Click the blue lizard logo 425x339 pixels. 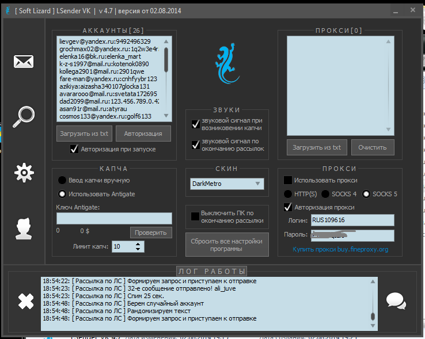[227, 63]
